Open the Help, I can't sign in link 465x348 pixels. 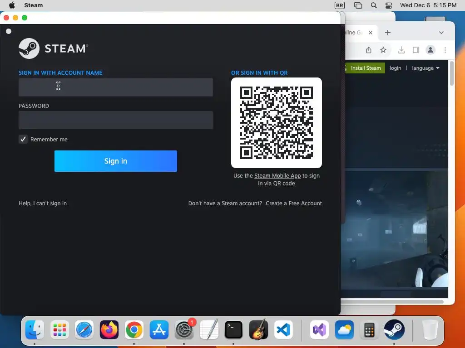(x=43, y=203)
